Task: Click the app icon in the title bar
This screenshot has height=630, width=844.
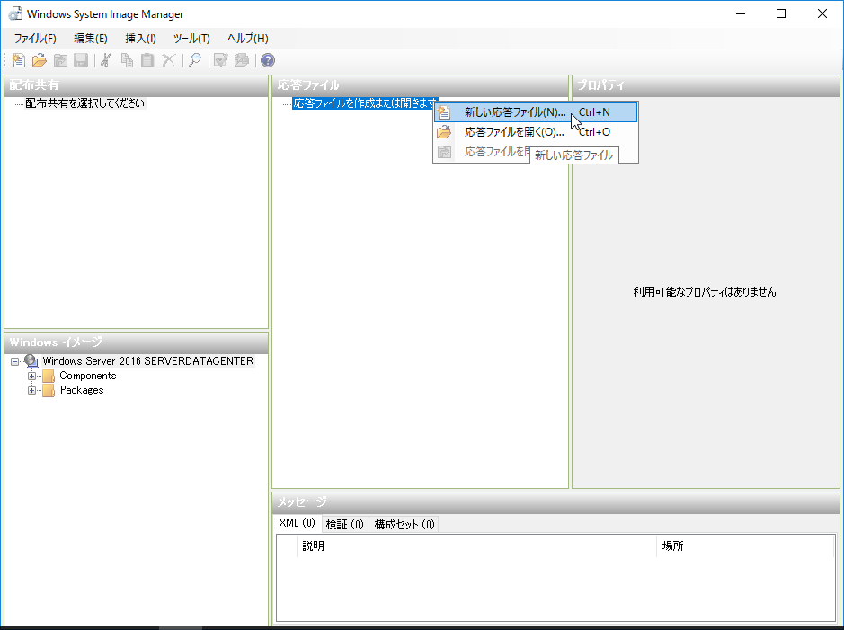Action: (x=15, y=14)
